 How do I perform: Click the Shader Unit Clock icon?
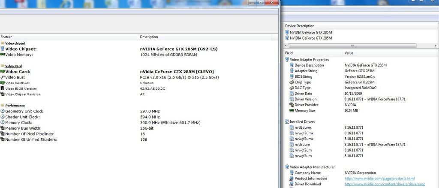2,117
